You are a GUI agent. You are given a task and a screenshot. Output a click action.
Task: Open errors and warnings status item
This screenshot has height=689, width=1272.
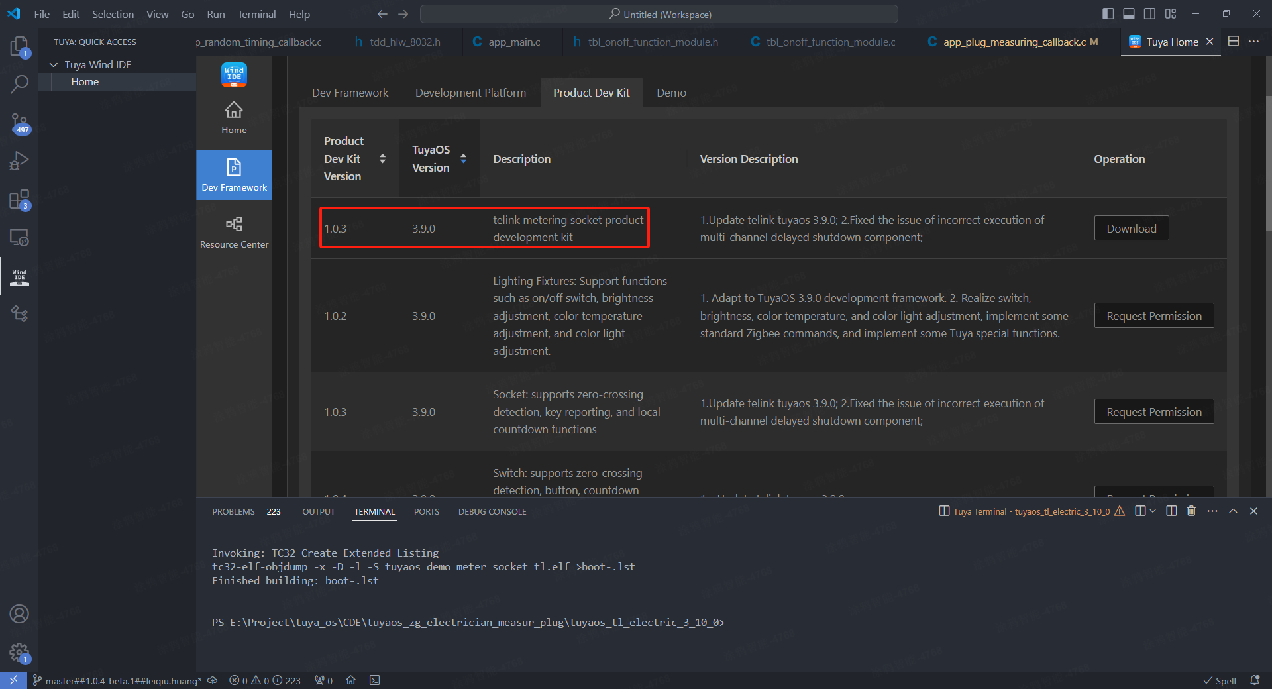tap(265, 680)
